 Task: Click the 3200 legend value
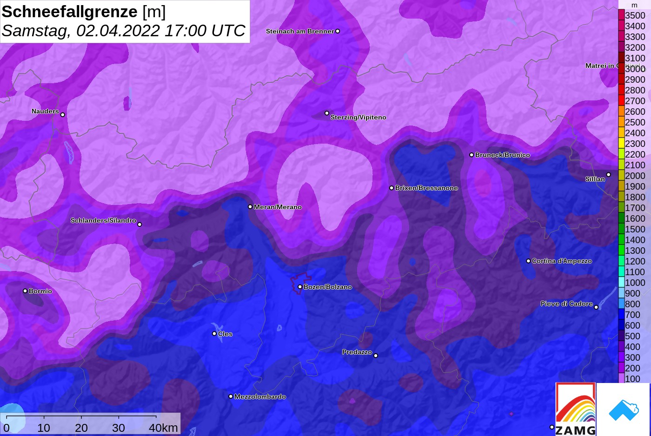click(635, 47)
